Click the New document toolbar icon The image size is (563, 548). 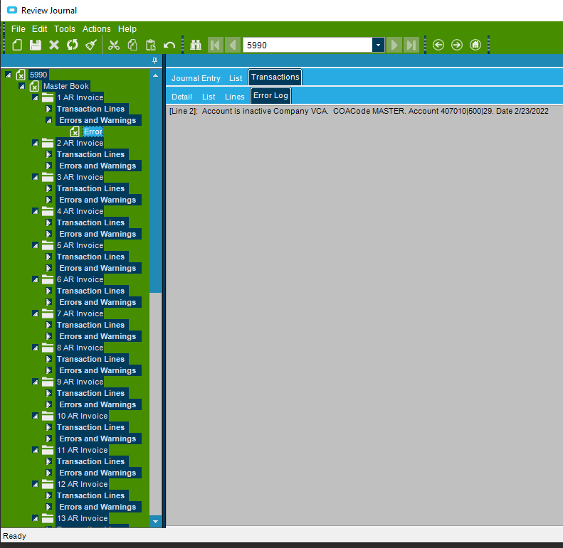tap(17, 45)
